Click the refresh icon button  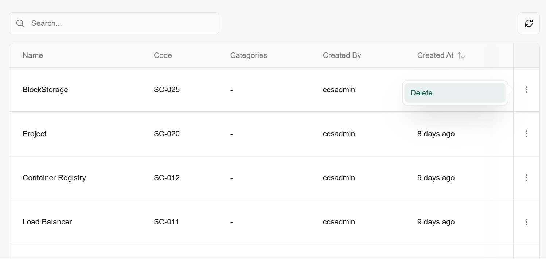click(x=529, y=23)
